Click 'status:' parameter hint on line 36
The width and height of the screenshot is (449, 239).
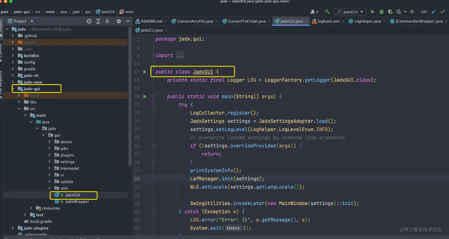point(234,228)
